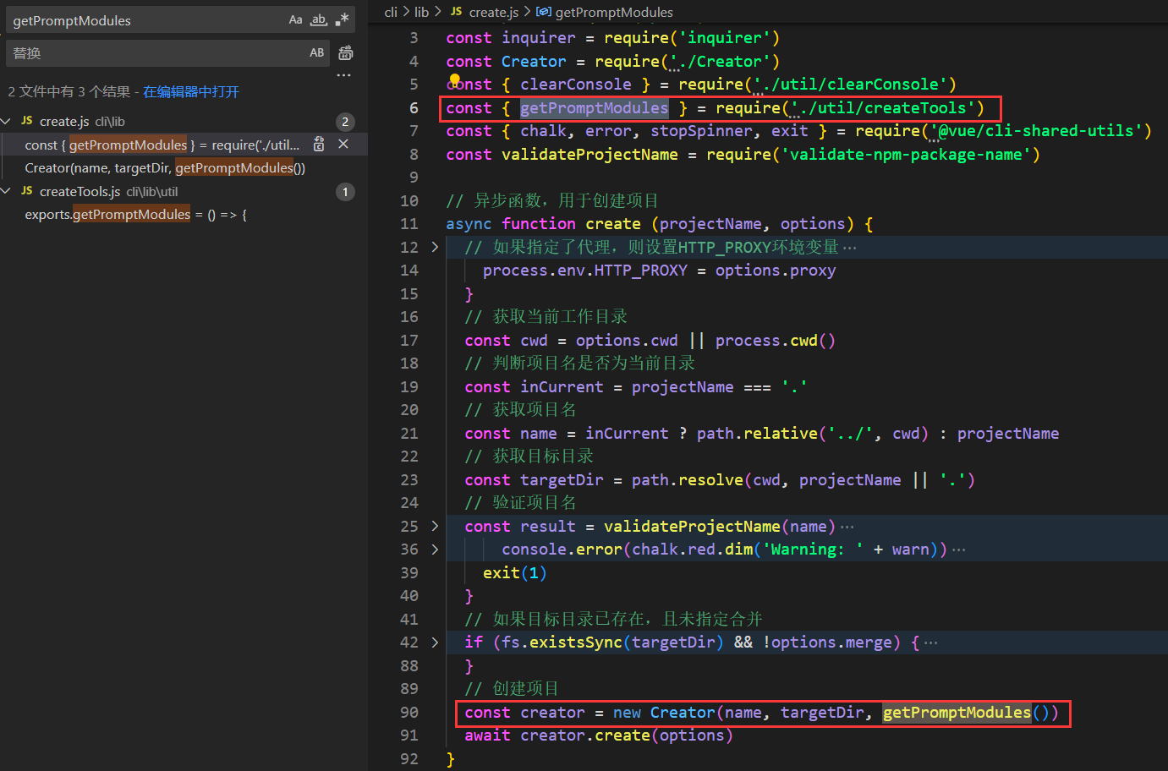Toggle Match Whole Word option
Image resolution: width=1168 pixels, height=771 pixels.
coord(319,19)
